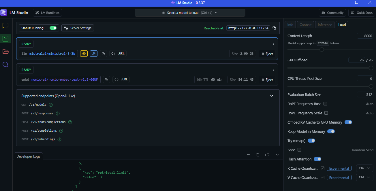Select the Developer server icon in sidebar
The image size is (376, 191).
click(5, 38)
